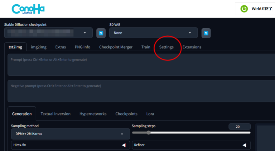Viewport: 275px width, 151px height.
Task: Select the Lora sub-tab
Action: [150, 114]
